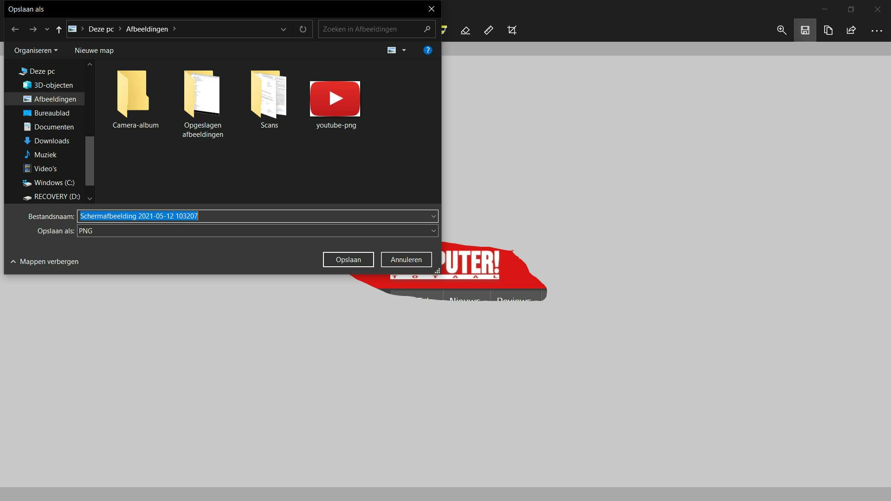Click the Save floppy disk icon

tap(805, 31)
